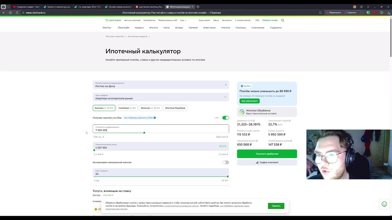The image size is (392, 220).
Task: Open the Инвестиции menu item
Action: [209, 28]
